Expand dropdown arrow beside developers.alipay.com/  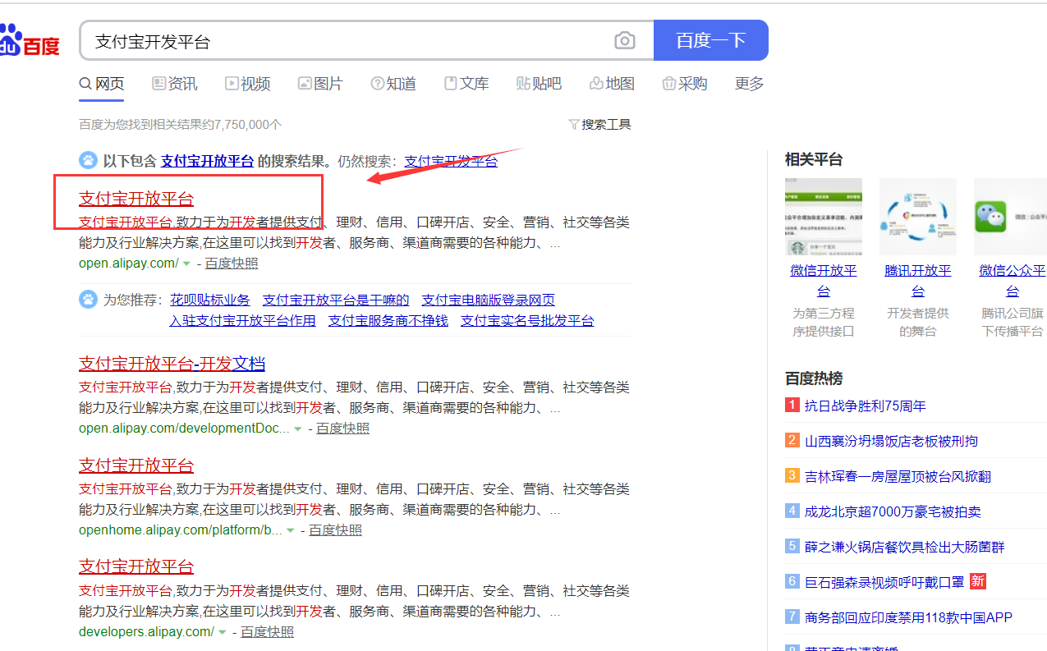tap(223, 632)
